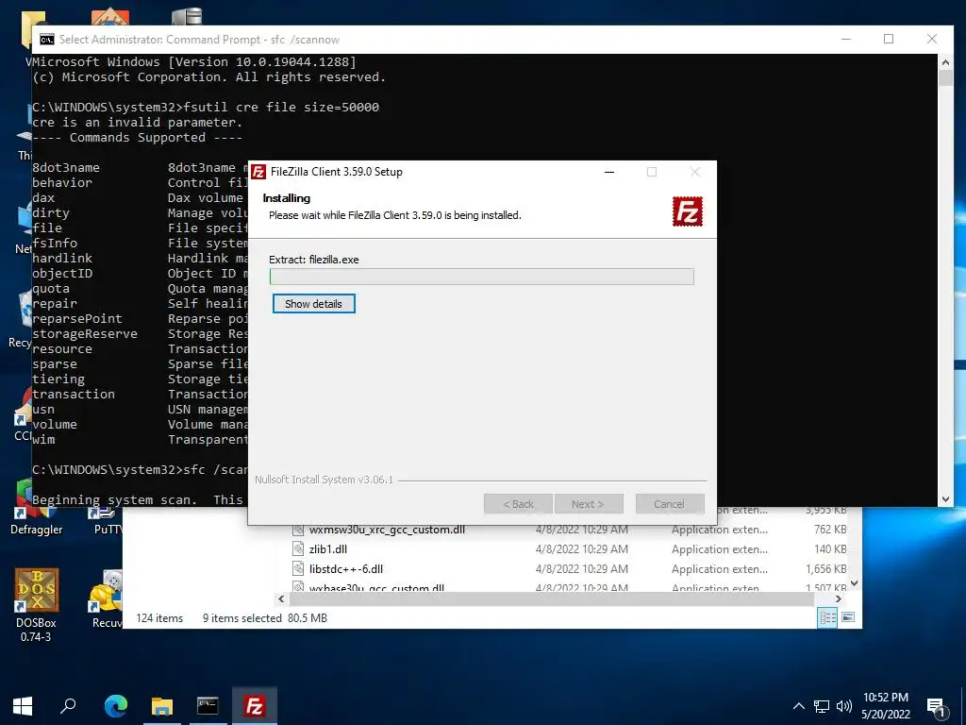The height and width of the screenshot is (725, 966).
Task: Select the Recuva desktop shortcut
Action: (106, 599)
